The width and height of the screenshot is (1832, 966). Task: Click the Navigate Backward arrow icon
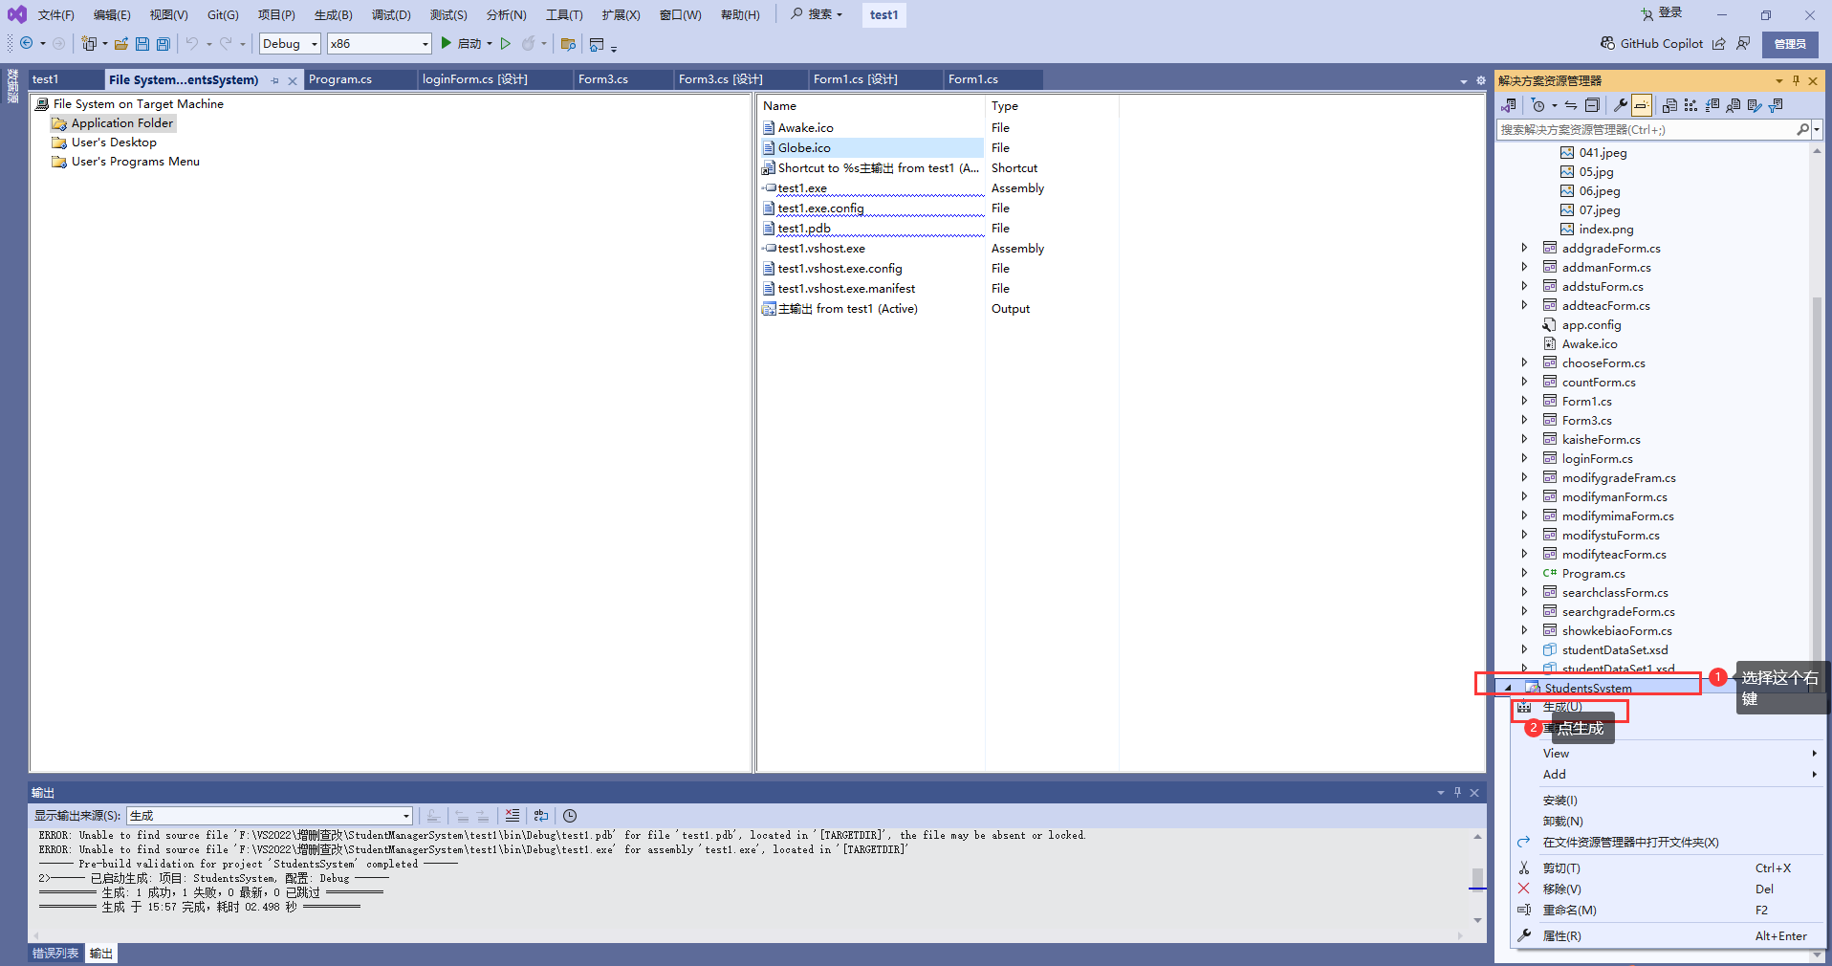26,43
